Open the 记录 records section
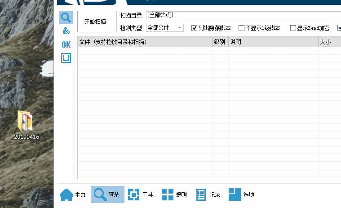This screenshot has height=208, width=341. (x=208, y=195)
